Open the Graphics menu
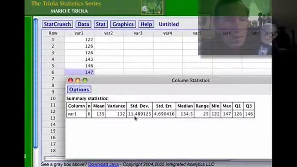 123,24
